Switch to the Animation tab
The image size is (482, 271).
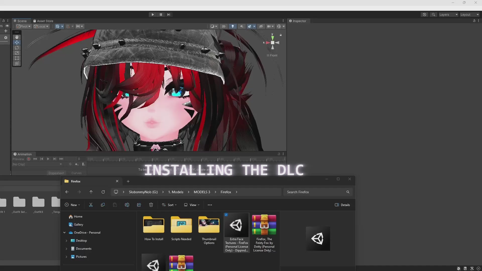pyautogui.click(x=23, y=154)
